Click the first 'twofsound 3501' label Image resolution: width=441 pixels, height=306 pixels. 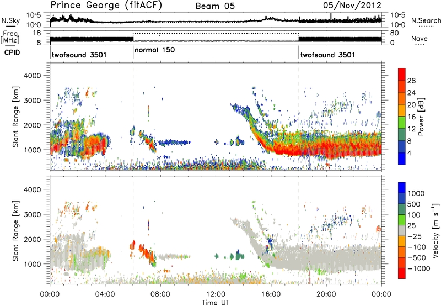coord(79,55)
